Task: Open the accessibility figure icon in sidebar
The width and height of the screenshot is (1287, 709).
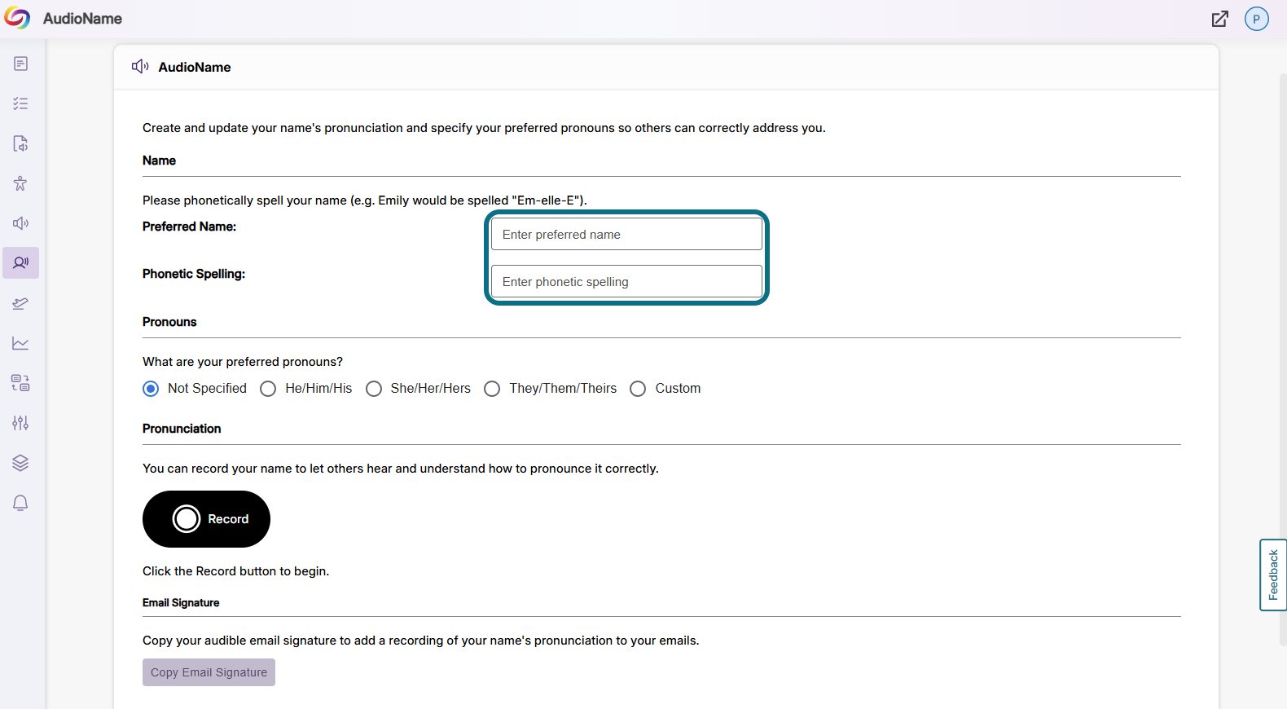Action: [x=20, y=183]
